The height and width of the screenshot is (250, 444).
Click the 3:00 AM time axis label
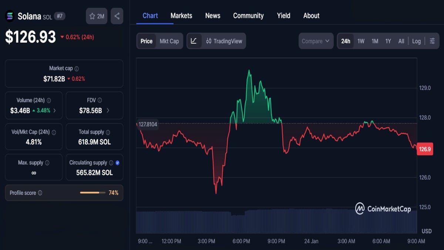coord(346,241)
